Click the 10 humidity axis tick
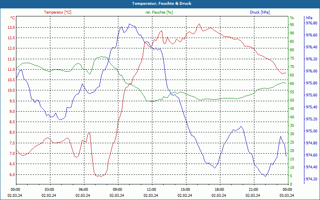This screenshot has height=200, width=320. [x=292, y=168]
